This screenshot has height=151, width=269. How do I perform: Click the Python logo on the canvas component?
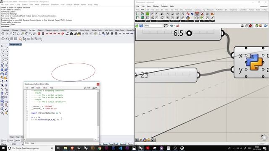pos(254,62)
